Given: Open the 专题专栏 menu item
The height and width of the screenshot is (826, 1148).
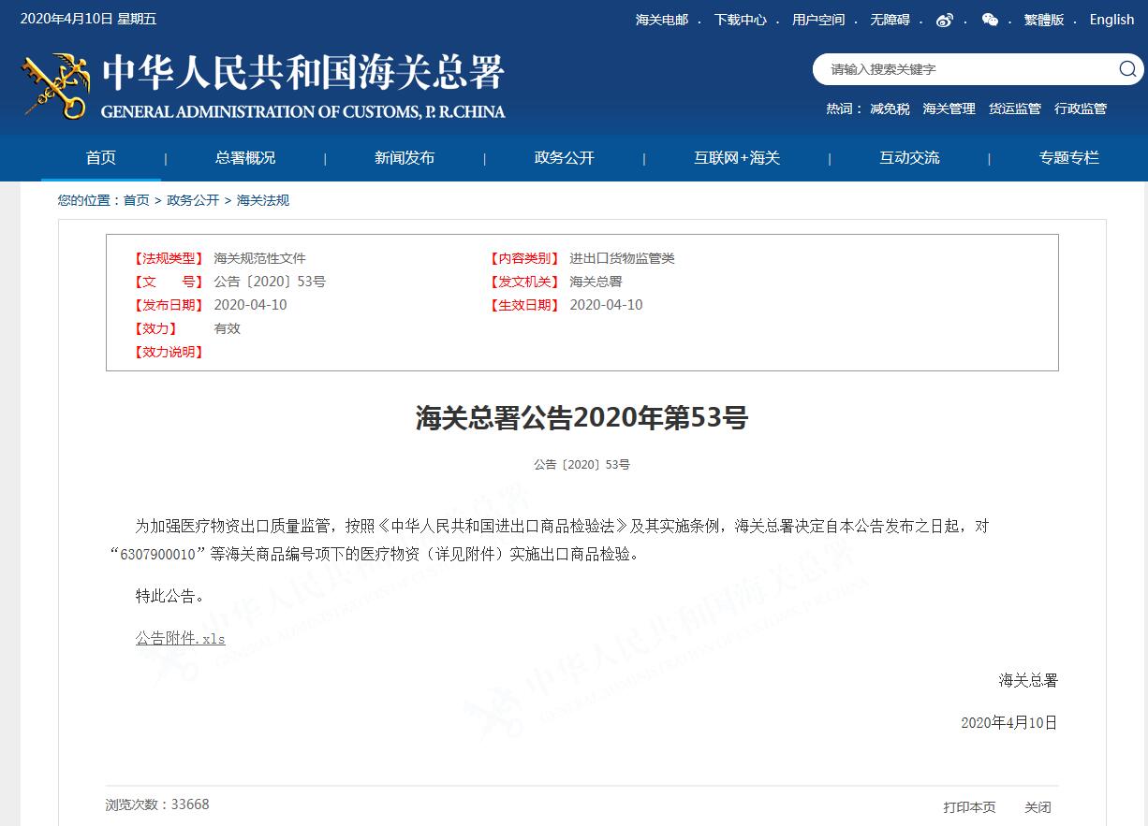Looking at the screenshot, I should 1068,157.
